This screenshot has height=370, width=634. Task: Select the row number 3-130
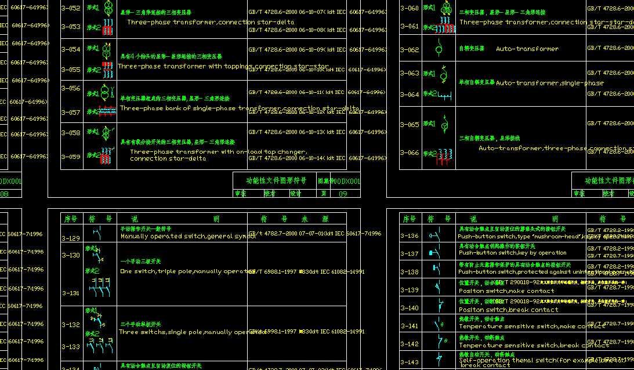(x=71, y=255)
